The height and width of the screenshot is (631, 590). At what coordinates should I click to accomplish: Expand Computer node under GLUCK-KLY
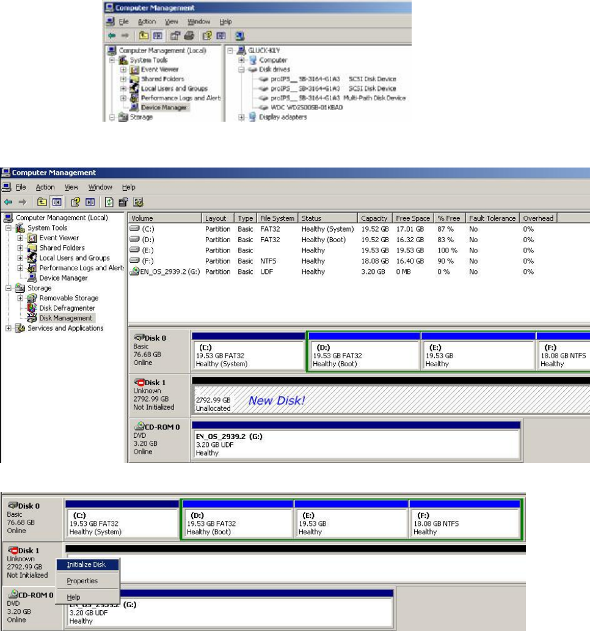241,60
